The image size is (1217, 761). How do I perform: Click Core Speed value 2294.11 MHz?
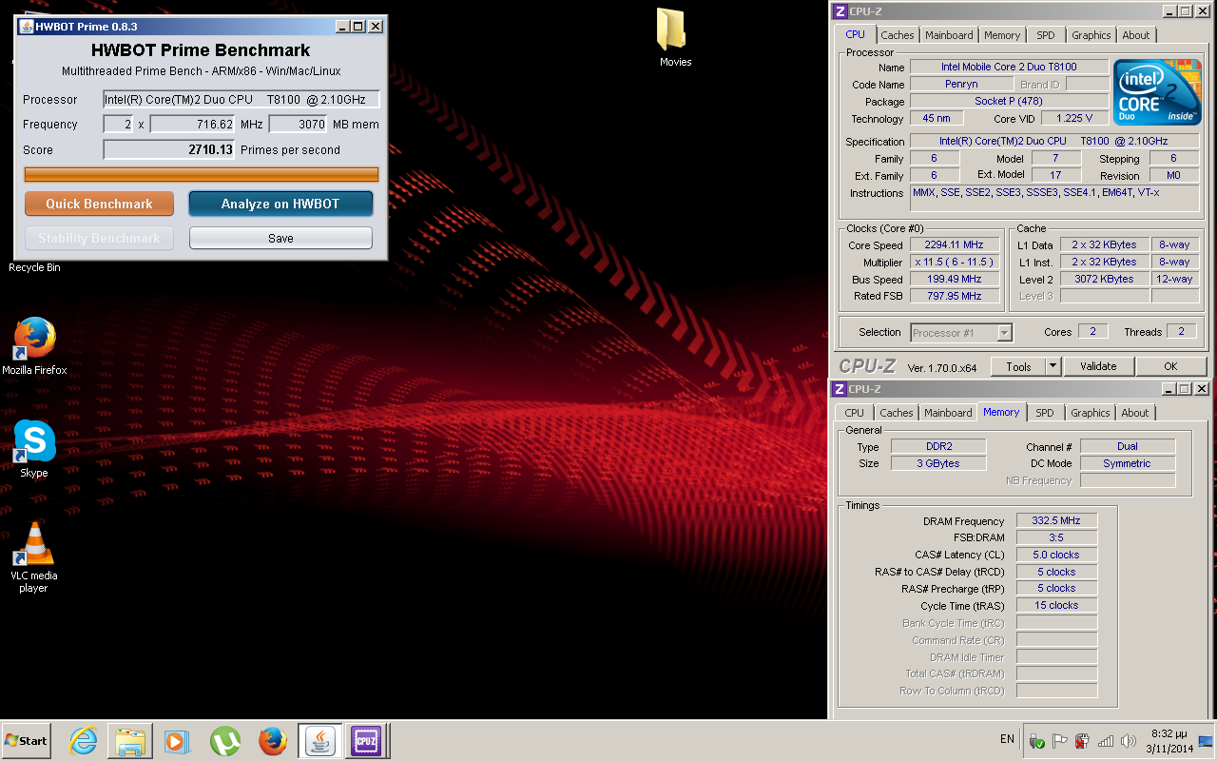coord(955,244)
